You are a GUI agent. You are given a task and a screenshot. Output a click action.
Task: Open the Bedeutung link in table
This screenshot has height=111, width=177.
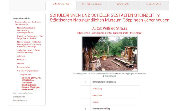pyautogui.click(x=97, y=89)
